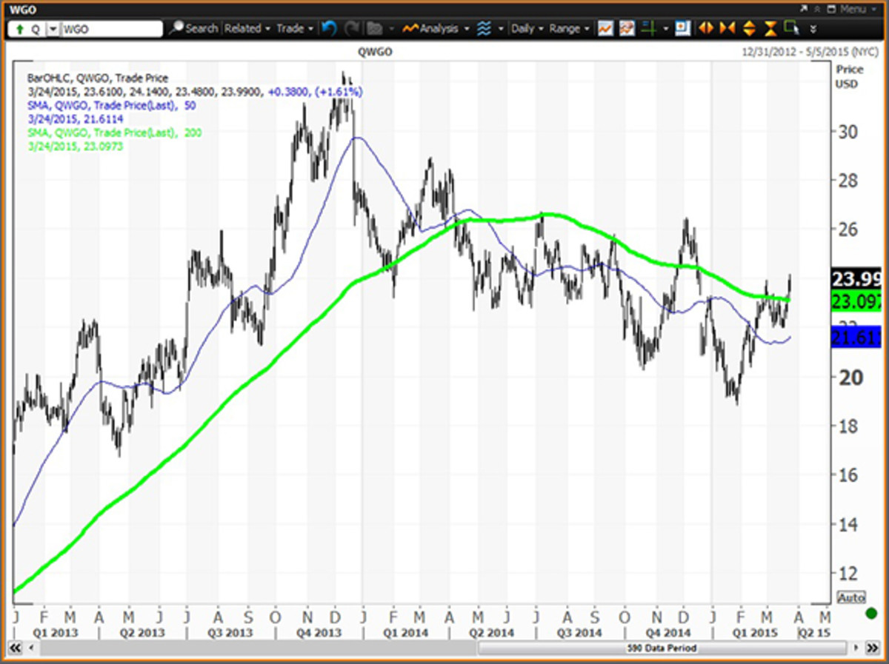This screenshot has height=664, width=889.
Task: Open the Related dropdown menu
Action: coord(247,29)
